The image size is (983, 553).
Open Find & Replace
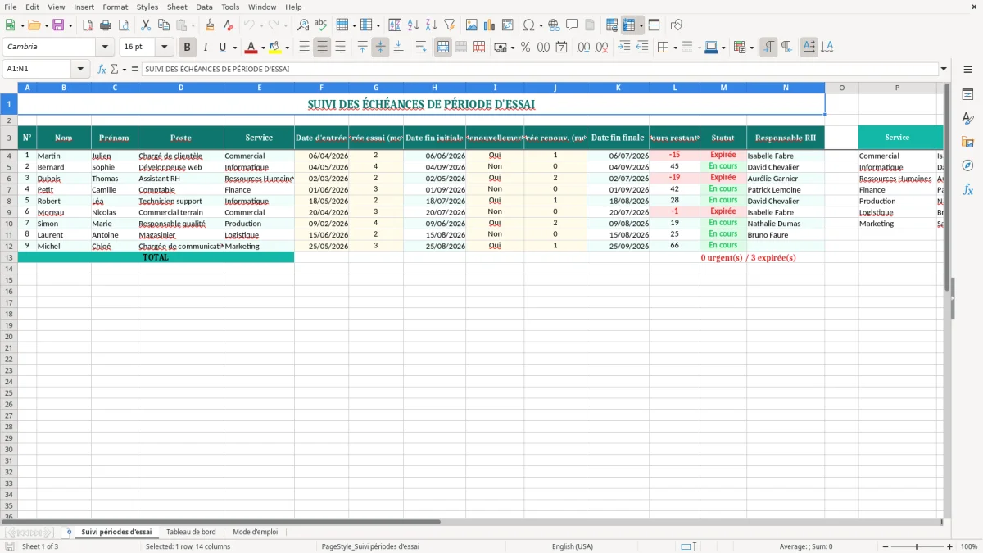click(x=303, y=25)
